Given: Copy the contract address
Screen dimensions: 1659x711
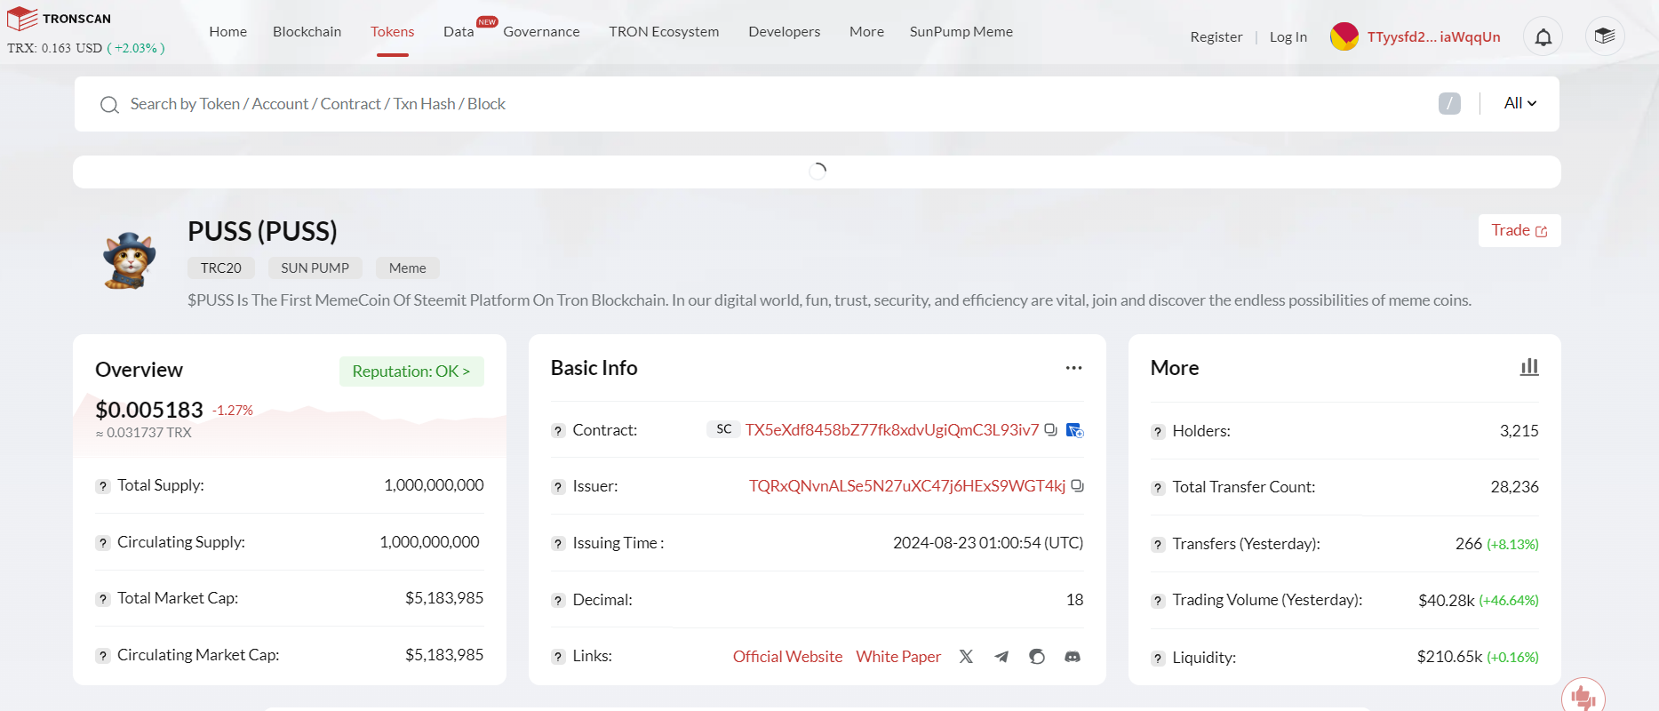Looking at the screenshot, I should click(1051, 430).
